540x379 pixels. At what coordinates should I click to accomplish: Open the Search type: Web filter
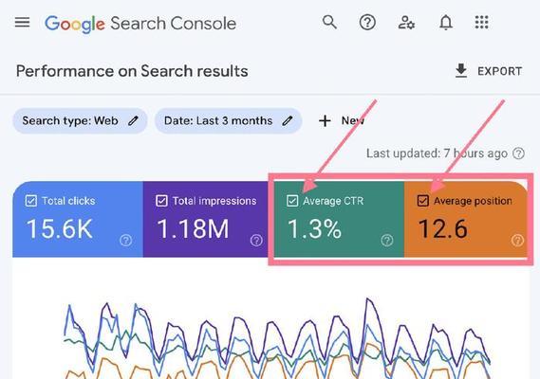click(x=80, y=120)
